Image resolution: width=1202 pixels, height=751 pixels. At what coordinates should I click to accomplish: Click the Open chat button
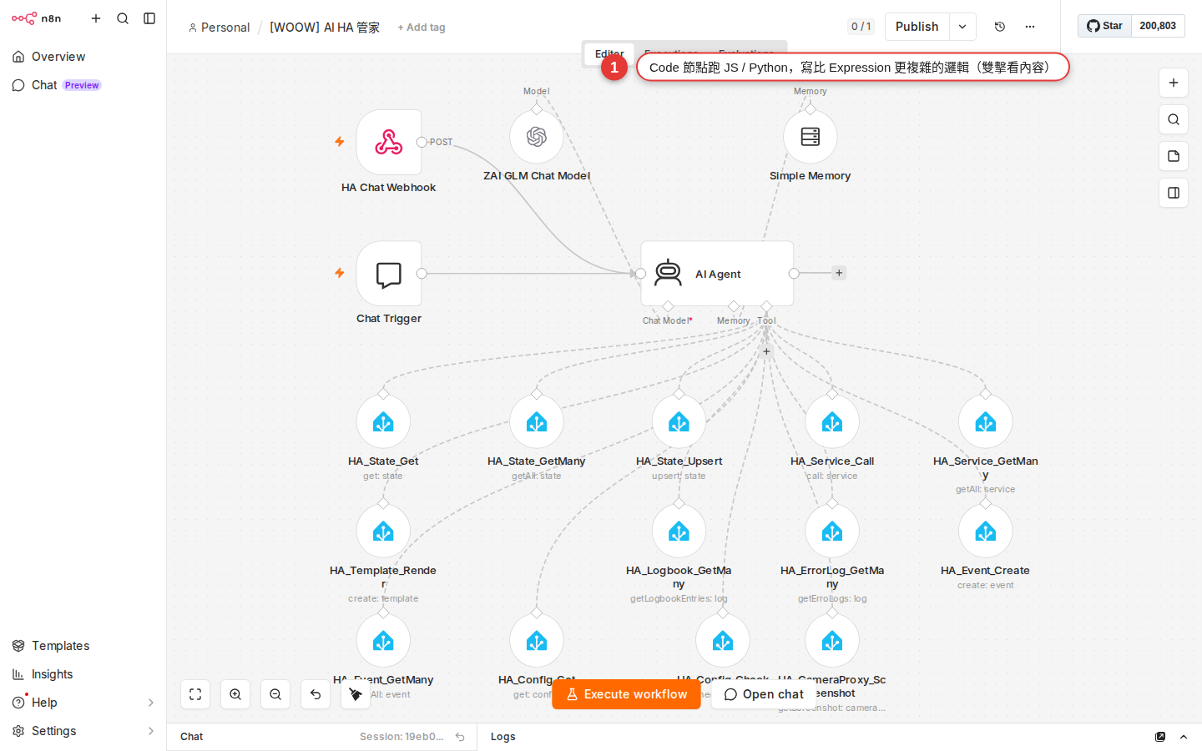pos(764,694)
